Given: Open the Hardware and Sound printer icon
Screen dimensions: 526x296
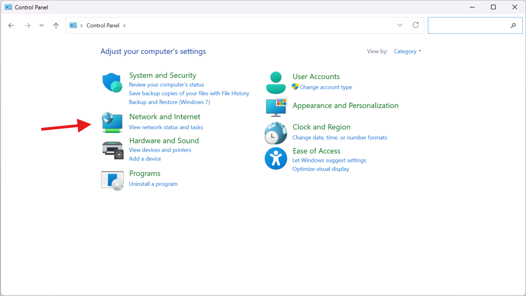Looking at the screenshot, I should pos(113,150).
